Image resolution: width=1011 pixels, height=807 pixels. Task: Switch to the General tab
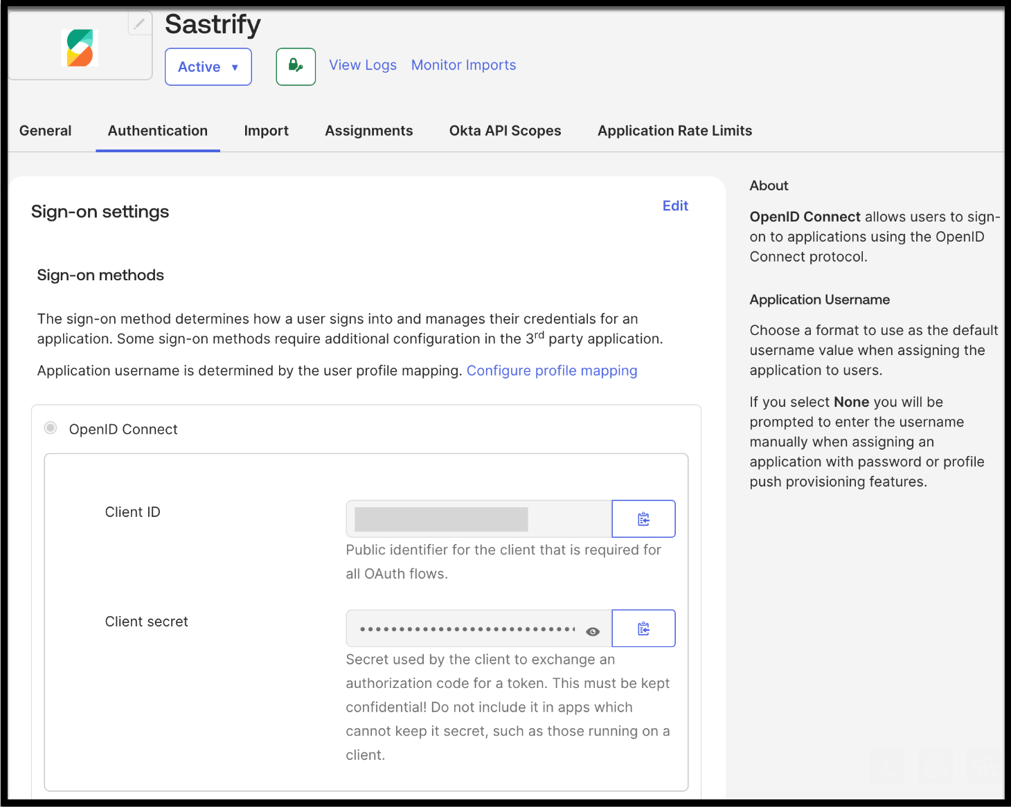click(46, 131)
